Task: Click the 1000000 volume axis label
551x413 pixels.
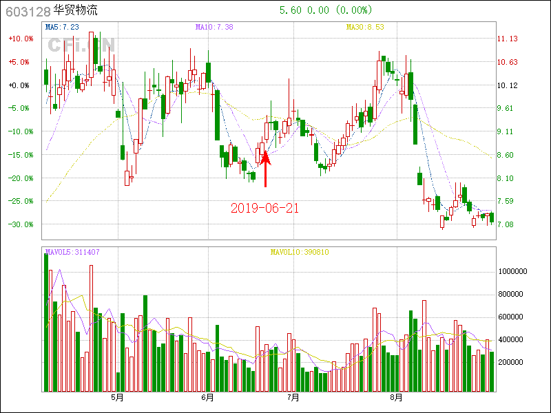Action: pyautogui.click(x=513, y=272)
